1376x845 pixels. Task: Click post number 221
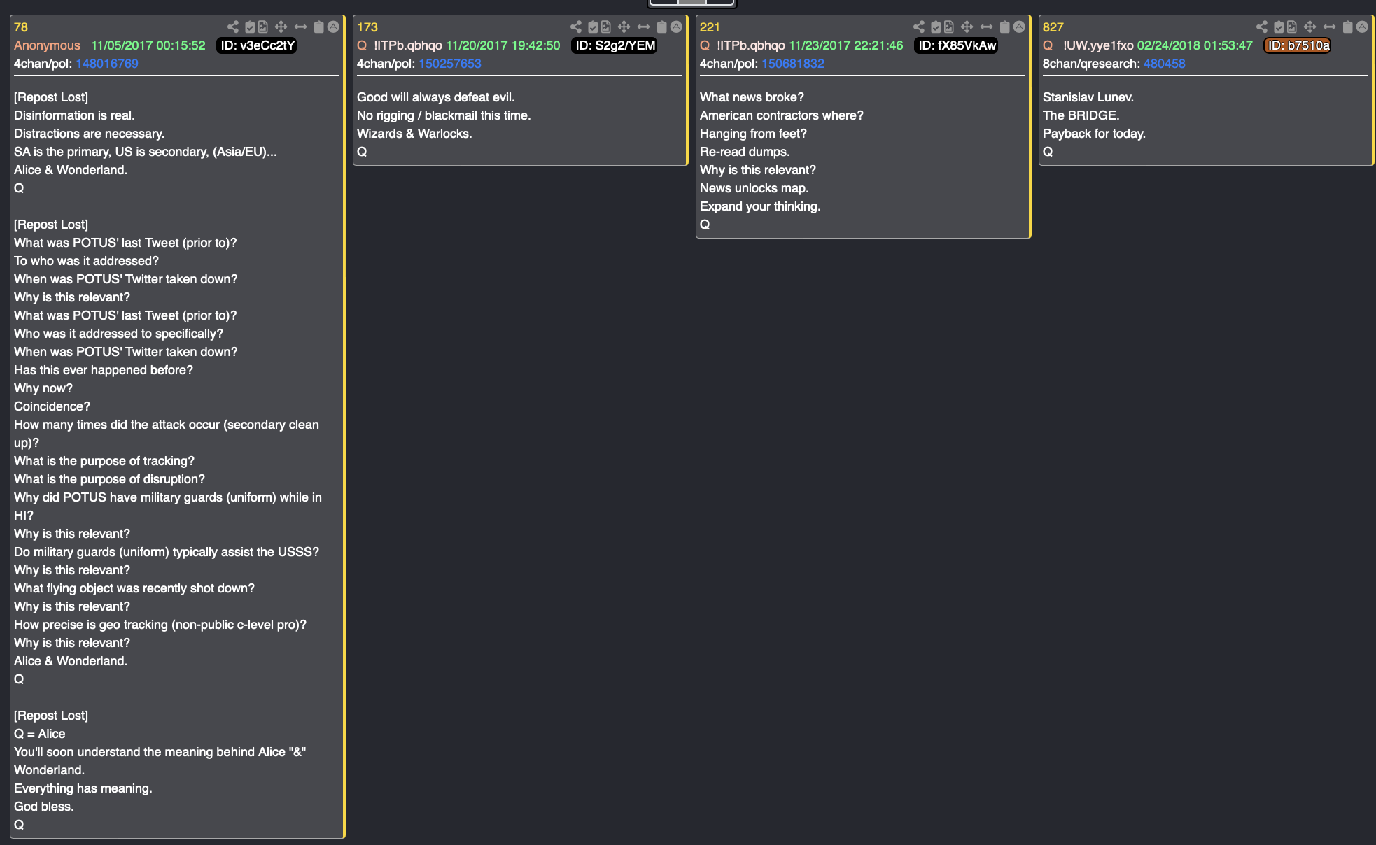710,27
